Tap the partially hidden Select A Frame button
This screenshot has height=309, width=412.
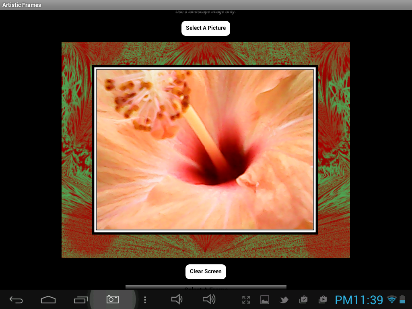206,287
